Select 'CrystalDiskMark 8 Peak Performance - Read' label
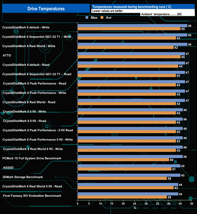This screenshot has height=214, width=197. pyautogui.click(x=35, y=84)
